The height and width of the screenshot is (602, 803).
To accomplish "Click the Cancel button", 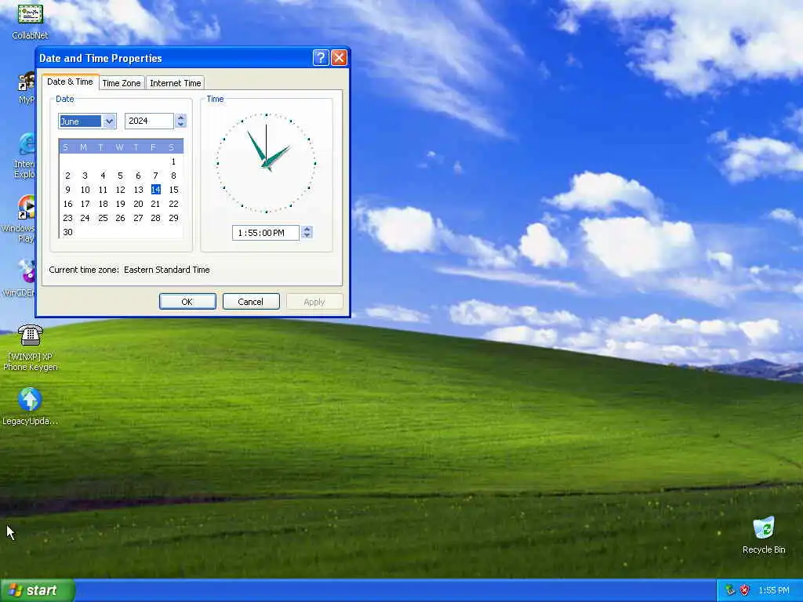I will coord(250,302).
